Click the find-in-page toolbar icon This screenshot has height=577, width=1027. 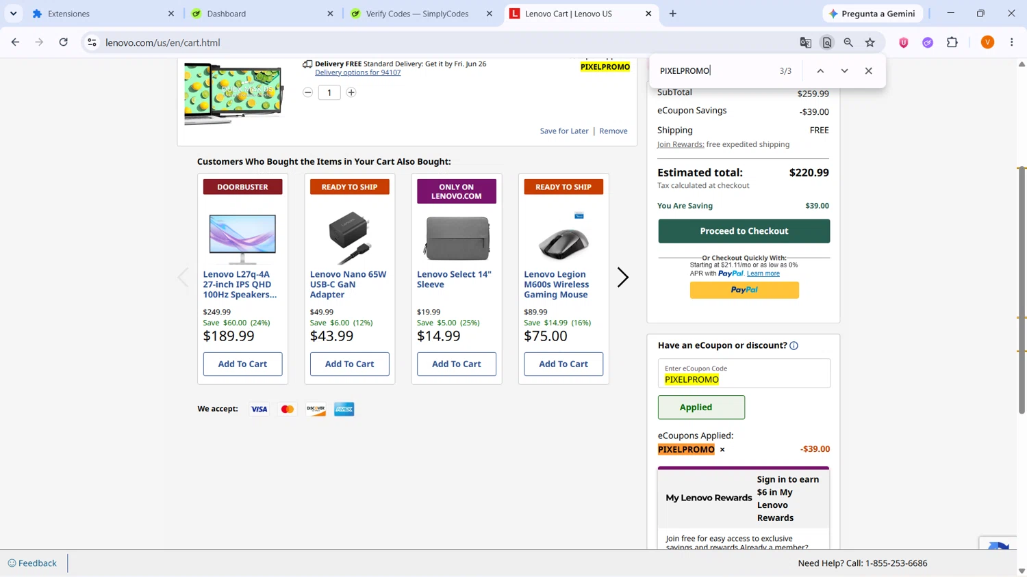827,42
